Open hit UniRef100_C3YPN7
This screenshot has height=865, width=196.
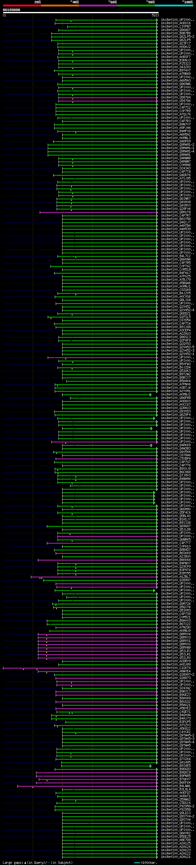point(176,26)
